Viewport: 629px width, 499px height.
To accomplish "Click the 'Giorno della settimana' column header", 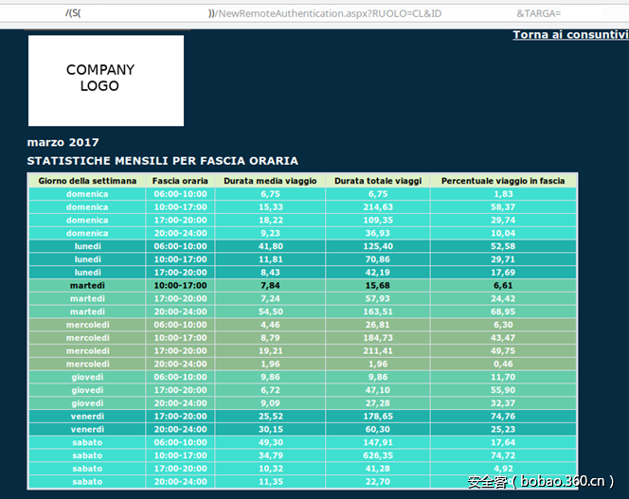I will [x=87, y=181].
